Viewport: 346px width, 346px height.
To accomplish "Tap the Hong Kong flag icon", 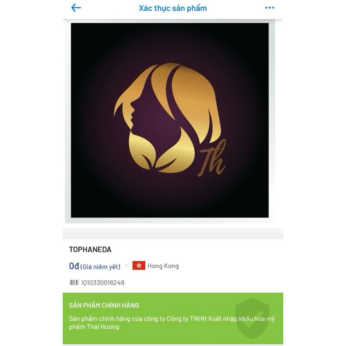I will 139,266.
